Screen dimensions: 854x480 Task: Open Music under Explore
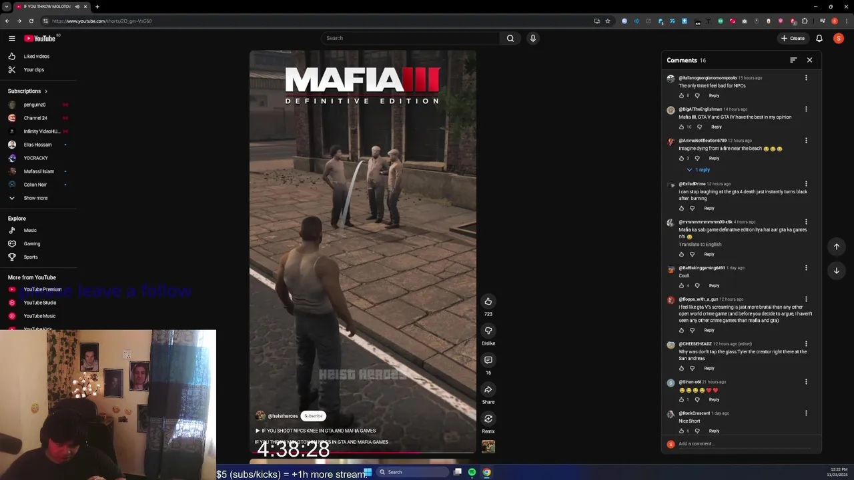pos(30,231)
